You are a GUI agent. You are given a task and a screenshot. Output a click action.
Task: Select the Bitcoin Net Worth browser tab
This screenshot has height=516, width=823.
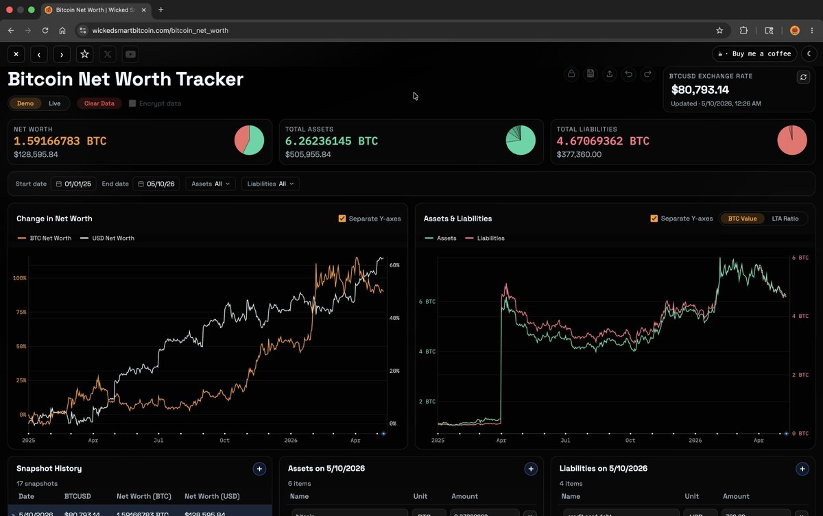pos(95,10)
